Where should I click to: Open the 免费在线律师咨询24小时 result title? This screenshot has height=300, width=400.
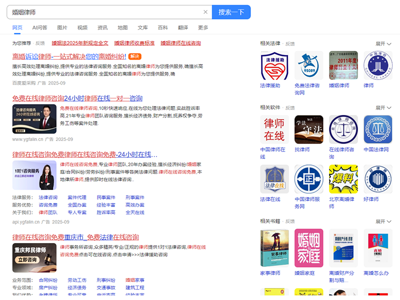[x=77, y=98]
